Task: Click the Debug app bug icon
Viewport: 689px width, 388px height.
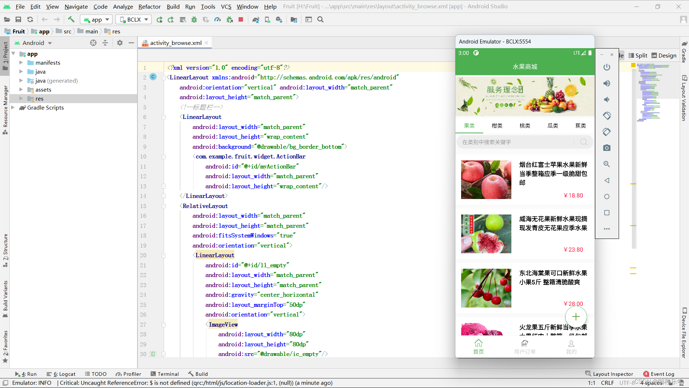Action: tap(194, 20)
